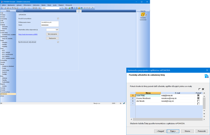This screenshot has height=135, width=210.
Task: Click the first icon in main toolbar
Action: [x=2, y=8]
